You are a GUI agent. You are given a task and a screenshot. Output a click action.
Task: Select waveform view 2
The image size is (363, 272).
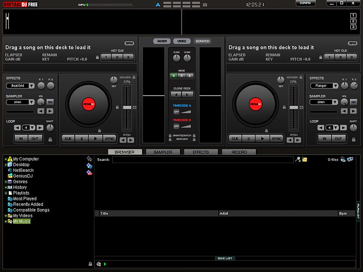point(353,21)
